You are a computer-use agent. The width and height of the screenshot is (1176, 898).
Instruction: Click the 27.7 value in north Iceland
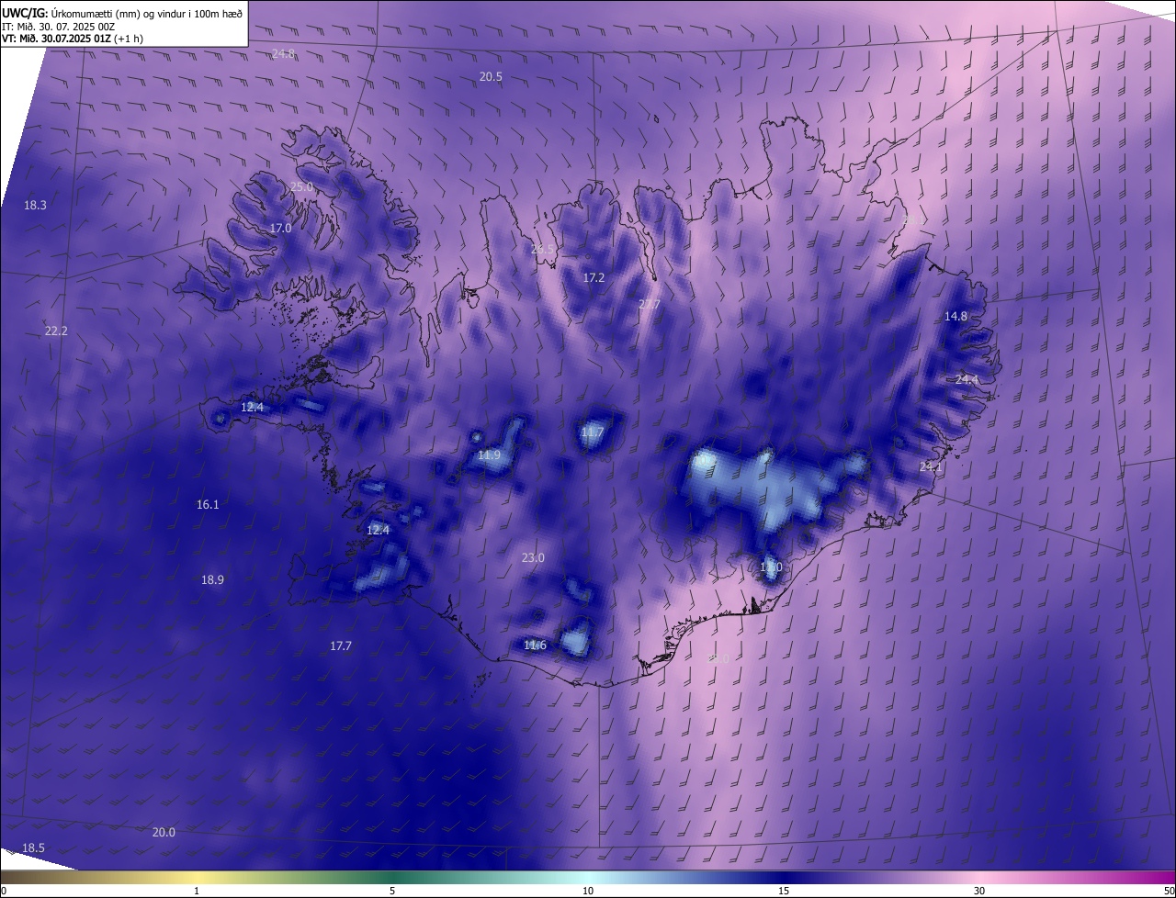tap(649, 304)
